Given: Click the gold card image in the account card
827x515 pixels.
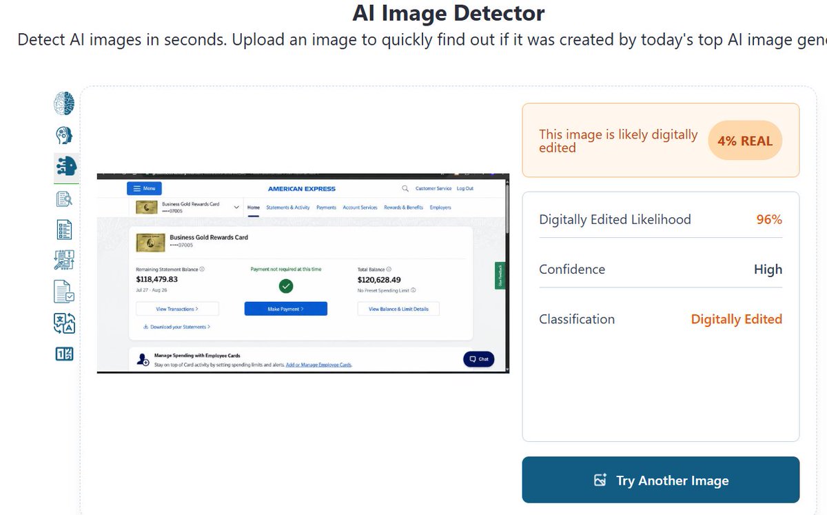Looking at the screenshot, I should [151, 241].
